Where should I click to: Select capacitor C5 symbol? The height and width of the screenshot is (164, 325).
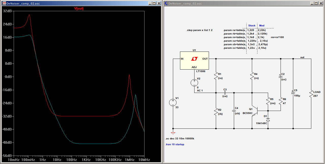tap(293, 93)
